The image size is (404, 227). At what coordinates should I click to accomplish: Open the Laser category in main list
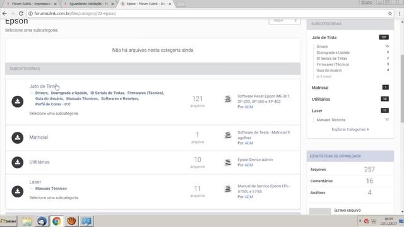click(x=35, y=182)
